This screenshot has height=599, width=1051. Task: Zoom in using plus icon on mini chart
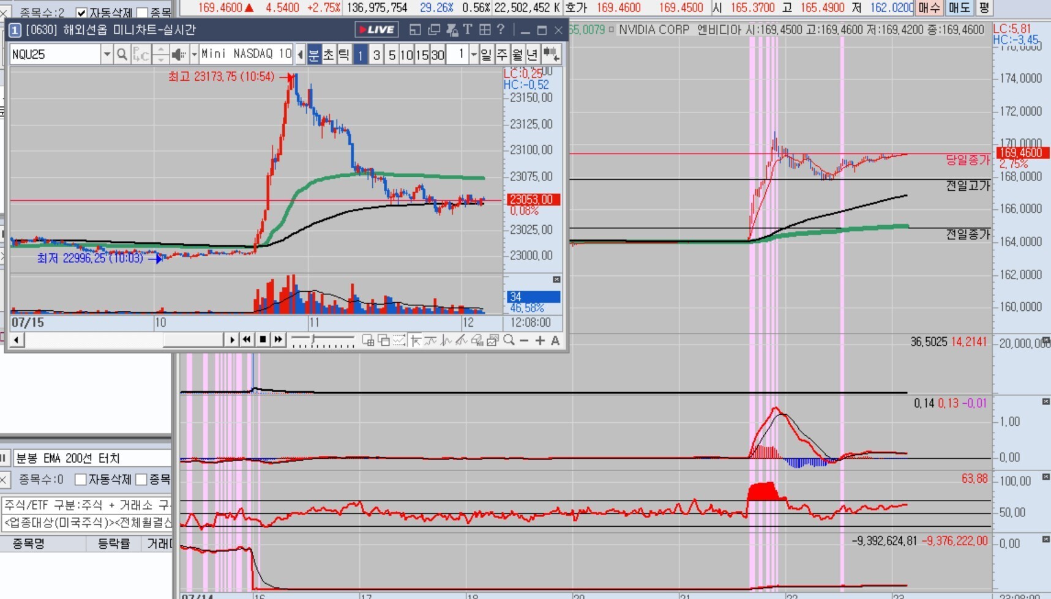point(540,340)
